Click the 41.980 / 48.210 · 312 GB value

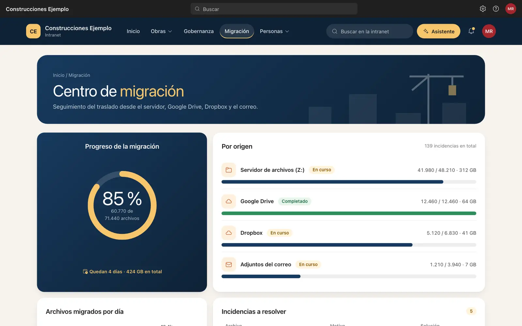click(x=447, y=170)
